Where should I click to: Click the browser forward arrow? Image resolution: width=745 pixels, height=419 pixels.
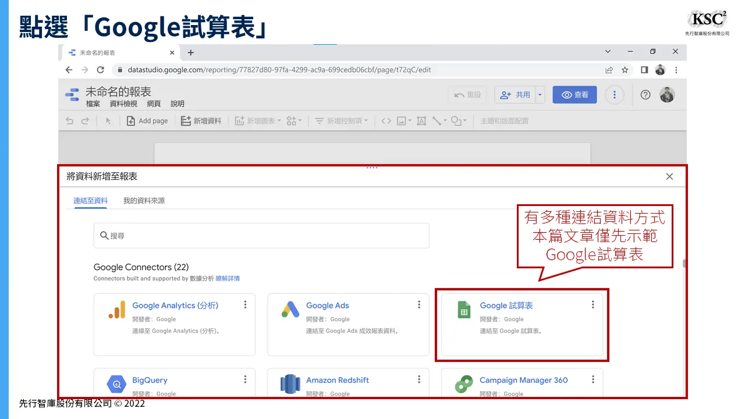pyautogui.click(x=84, y=70)
